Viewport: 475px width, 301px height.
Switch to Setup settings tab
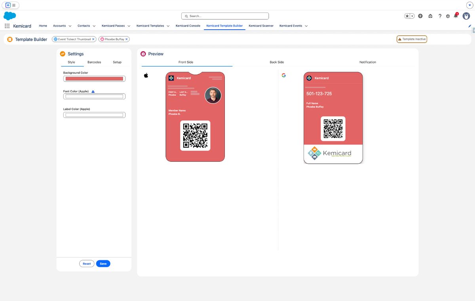click(117, 62)
